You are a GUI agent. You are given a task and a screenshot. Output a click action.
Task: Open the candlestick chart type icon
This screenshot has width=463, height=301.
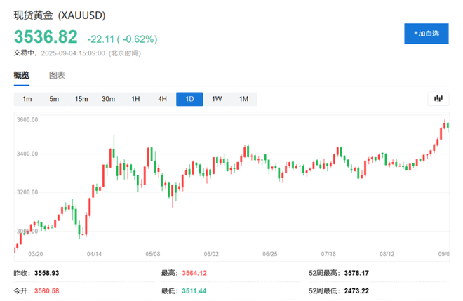(439, 99)
